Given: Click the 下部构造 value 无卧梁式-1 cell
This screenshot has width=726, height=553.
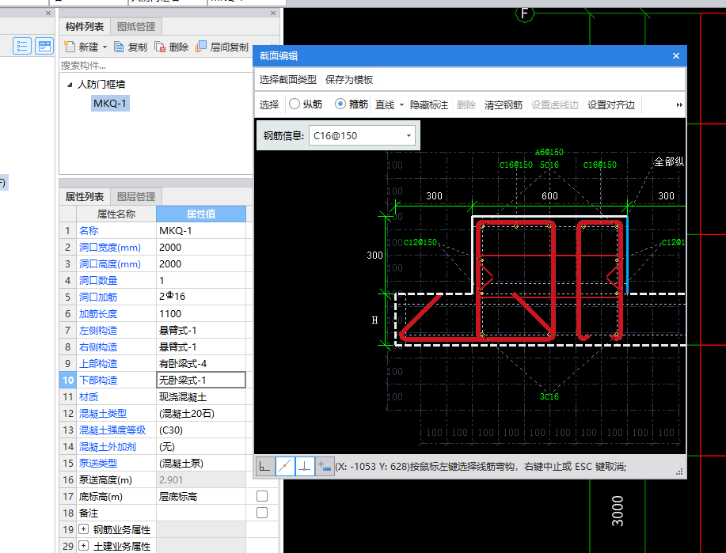Looking at the screenshot, I should pyautogui.click(x=201, y=380).
